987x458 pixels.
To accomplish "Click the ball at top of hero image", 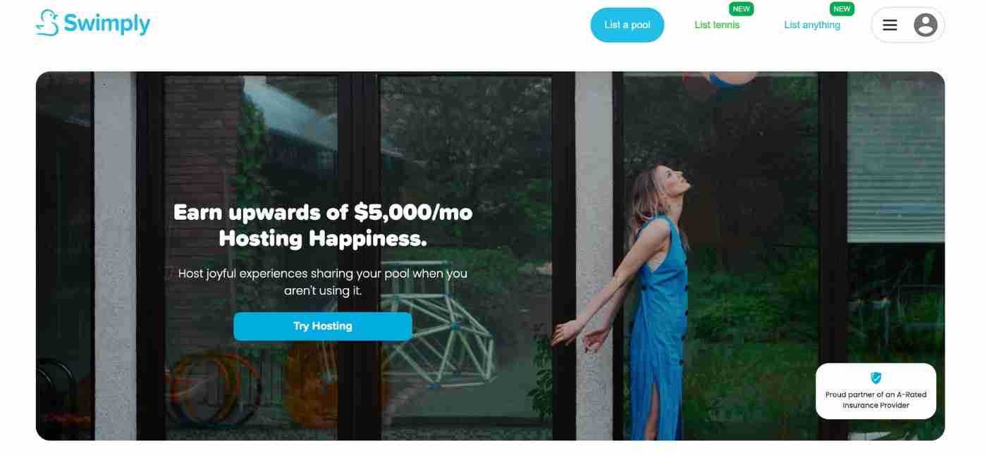I will [x=721, y=78].
